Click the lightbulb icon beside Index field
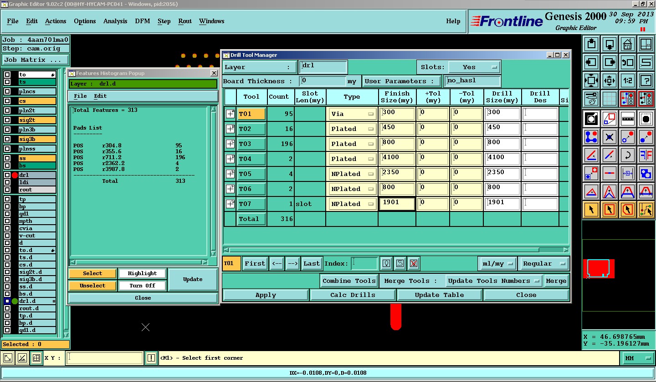 coord(386,263)
